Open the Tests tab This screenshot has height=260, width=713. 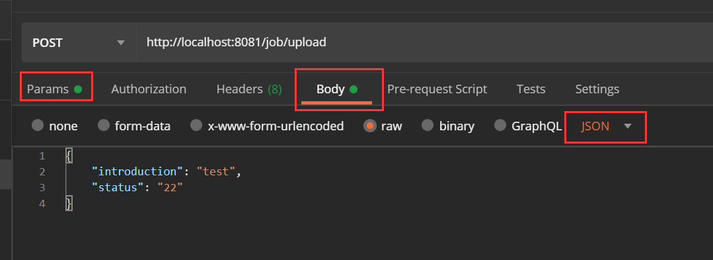click(x=531, y=89)
